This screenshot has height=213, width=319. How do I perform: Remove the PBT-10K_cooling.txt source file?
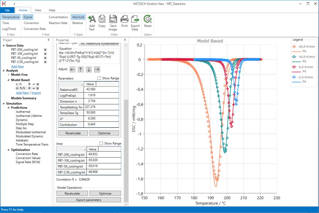tap(45, 54)
